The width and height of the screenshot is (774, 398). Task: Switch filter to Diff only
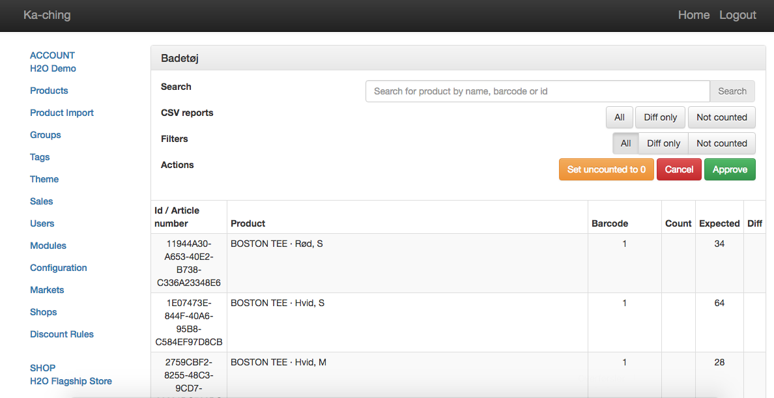[663, 143]
